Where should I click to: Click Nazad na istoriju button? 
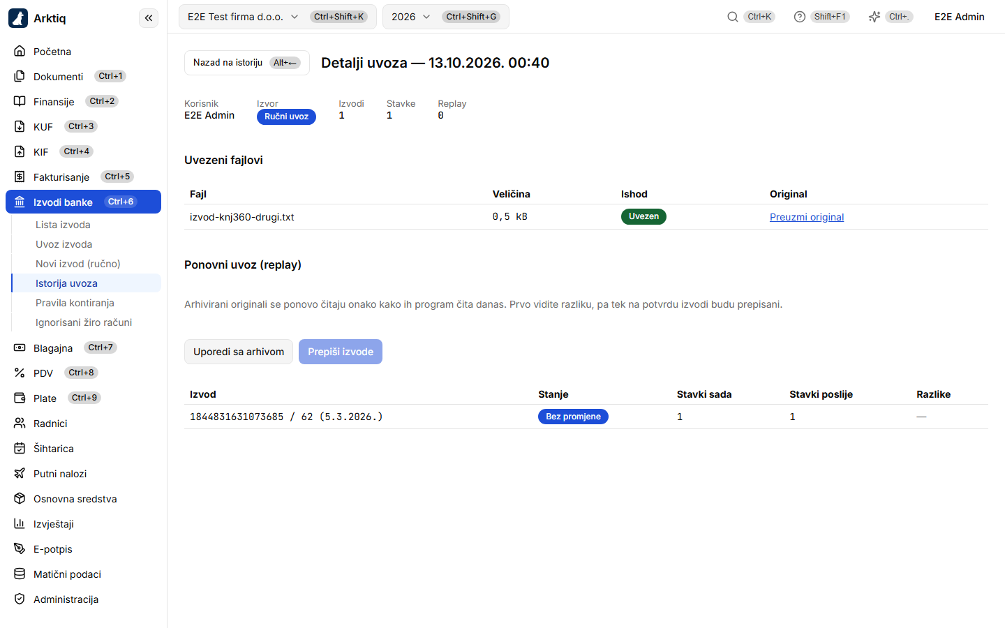coord(247,63)
